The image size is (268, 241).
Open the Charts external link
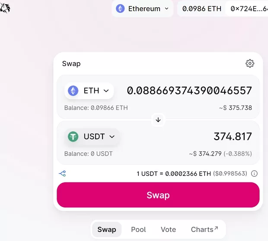click(204, 229)
